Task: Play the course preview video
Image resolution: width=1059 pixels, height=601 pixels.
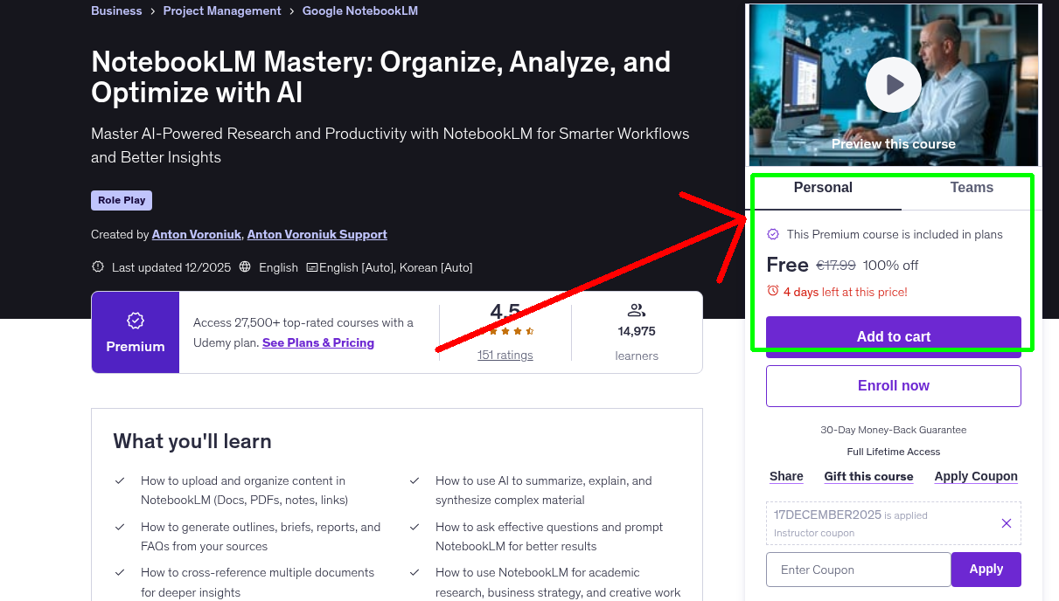Action: (893, 84)
